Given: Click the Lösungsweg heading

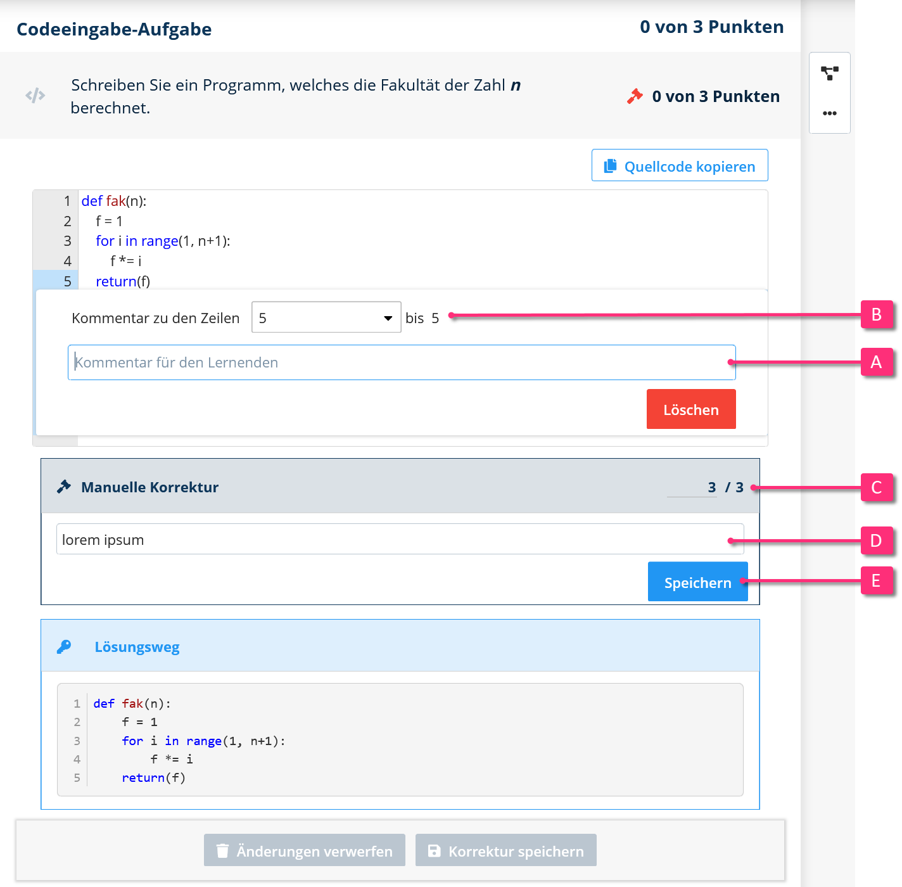Looking at the screenshot, I should pyautogui.click(x=137, y=647).
